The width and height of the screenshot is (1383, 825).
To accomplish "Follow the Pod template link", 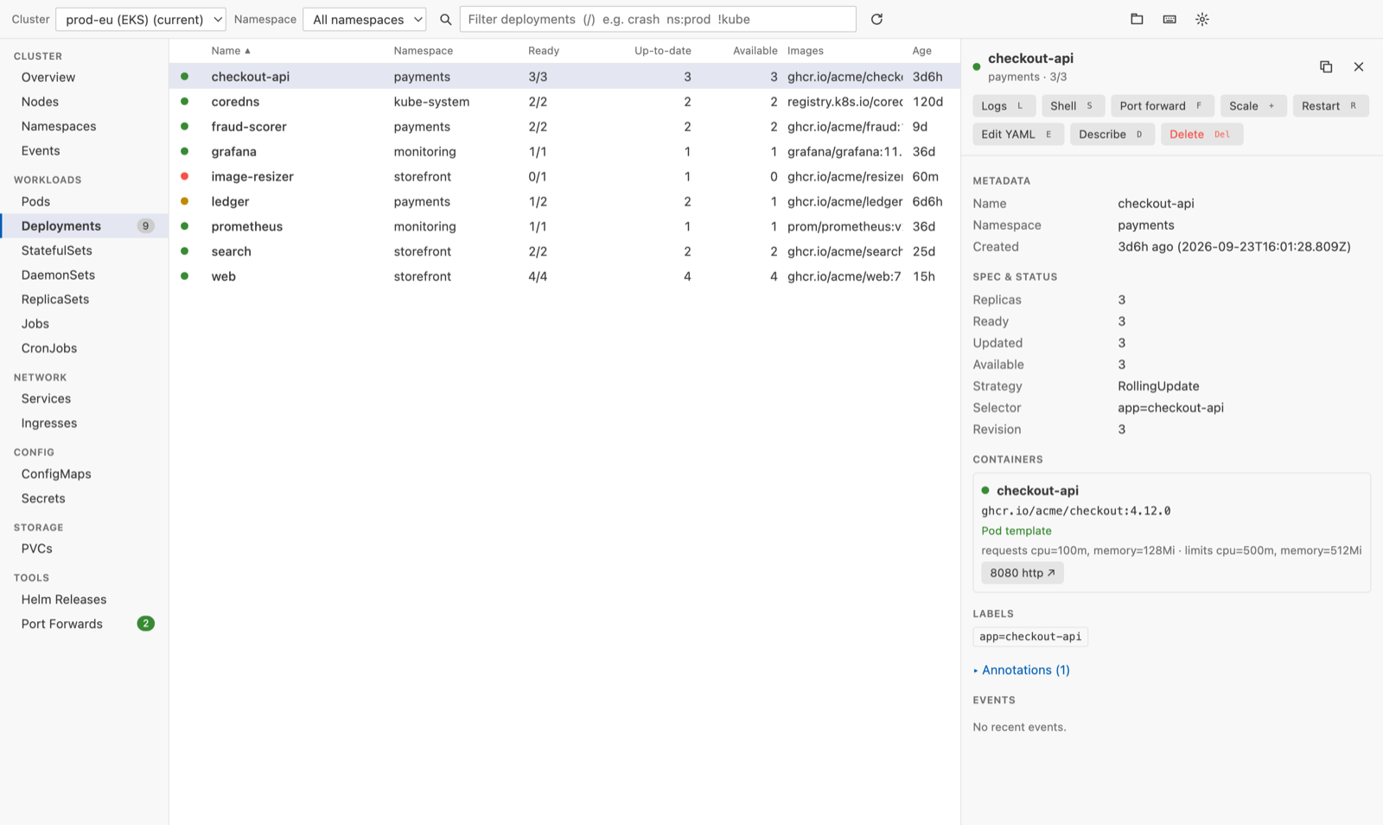I will pyautogui.click(x=1017, y=531).
